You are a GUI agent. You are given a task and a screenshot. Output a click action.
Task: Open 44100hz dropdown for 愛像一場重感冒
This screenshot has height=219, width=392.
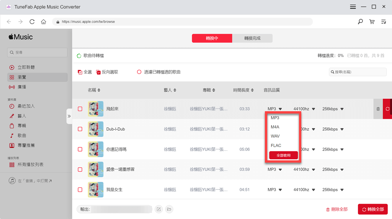[304, 170]
